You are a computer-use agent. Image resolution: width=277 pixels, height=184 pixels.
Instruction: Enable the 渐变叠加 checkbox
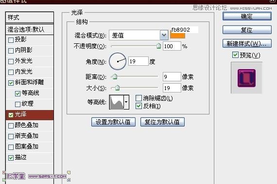[11, 136]
